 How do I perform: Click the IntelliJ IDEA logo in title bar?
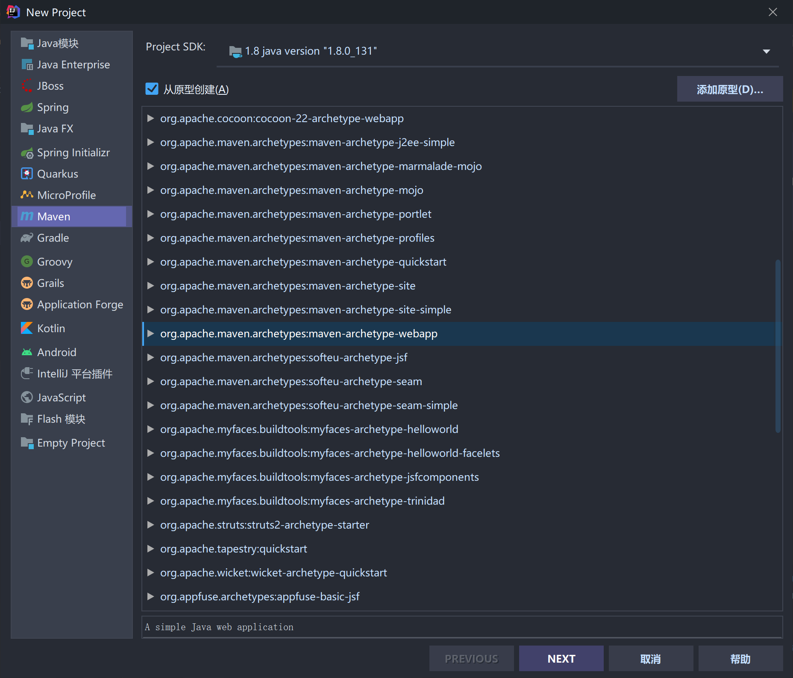[13, 12]
